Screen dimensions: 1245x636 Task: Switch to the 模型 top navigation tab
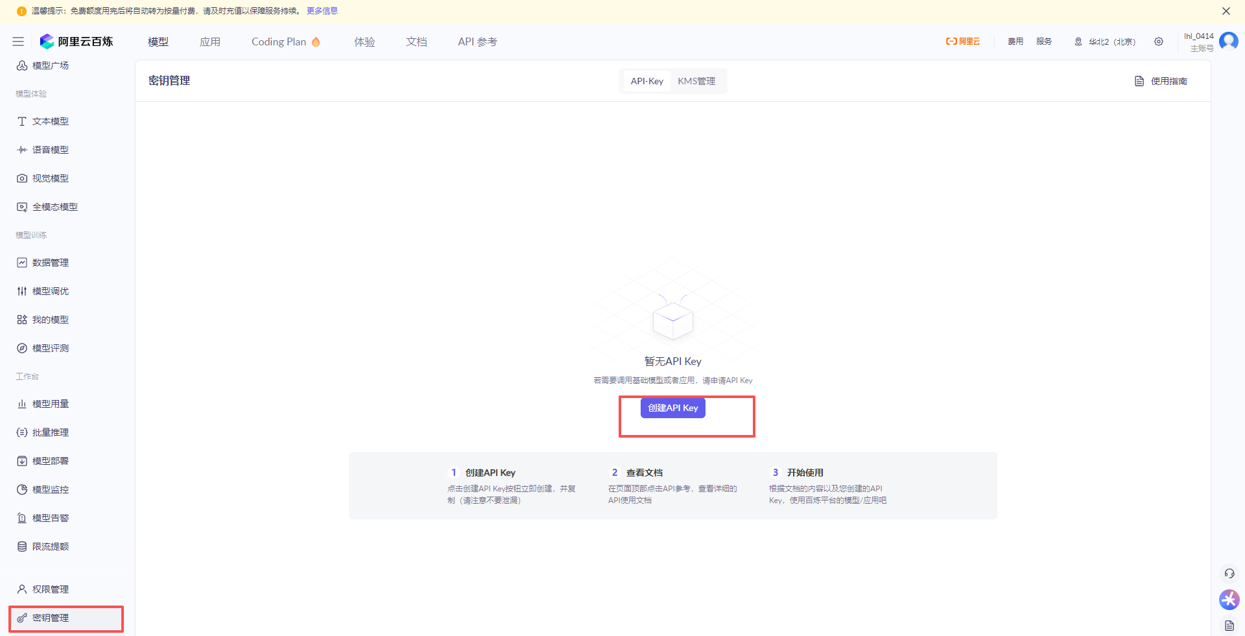158,41
